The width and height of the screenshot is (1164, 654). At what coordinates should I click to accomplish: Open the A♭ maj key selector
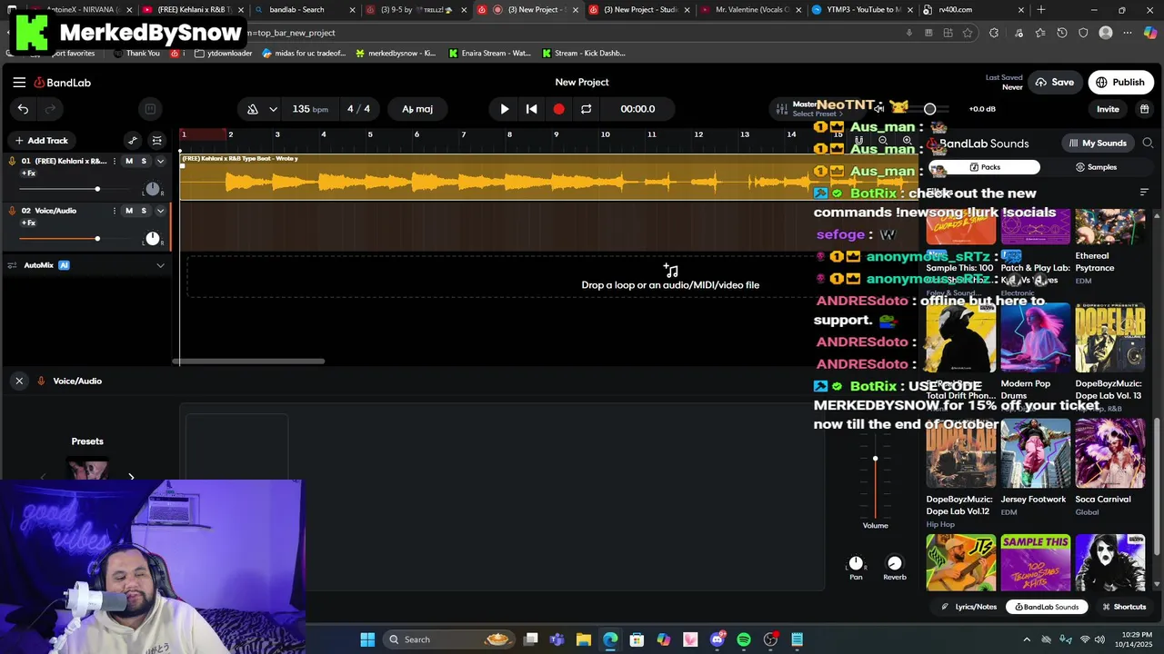tap(417, 109)
